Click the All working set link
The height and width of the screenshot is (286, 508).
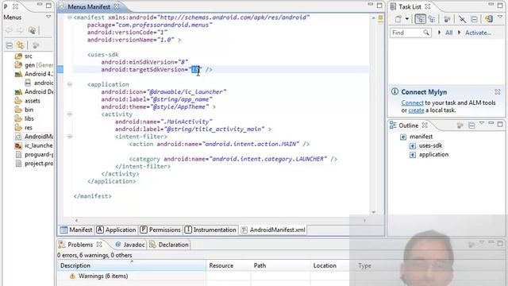tap(448, 33)
